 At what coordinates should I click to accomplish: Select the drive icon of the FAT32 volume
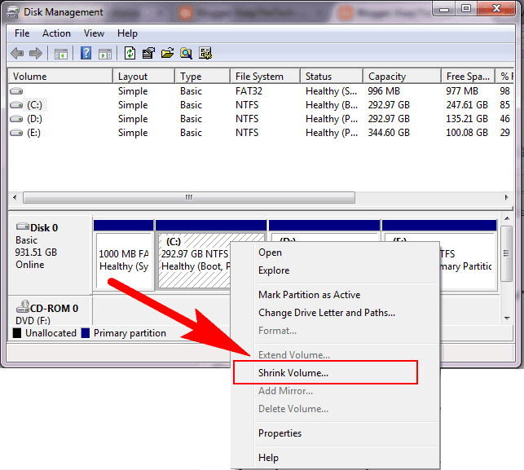point(16,91)
